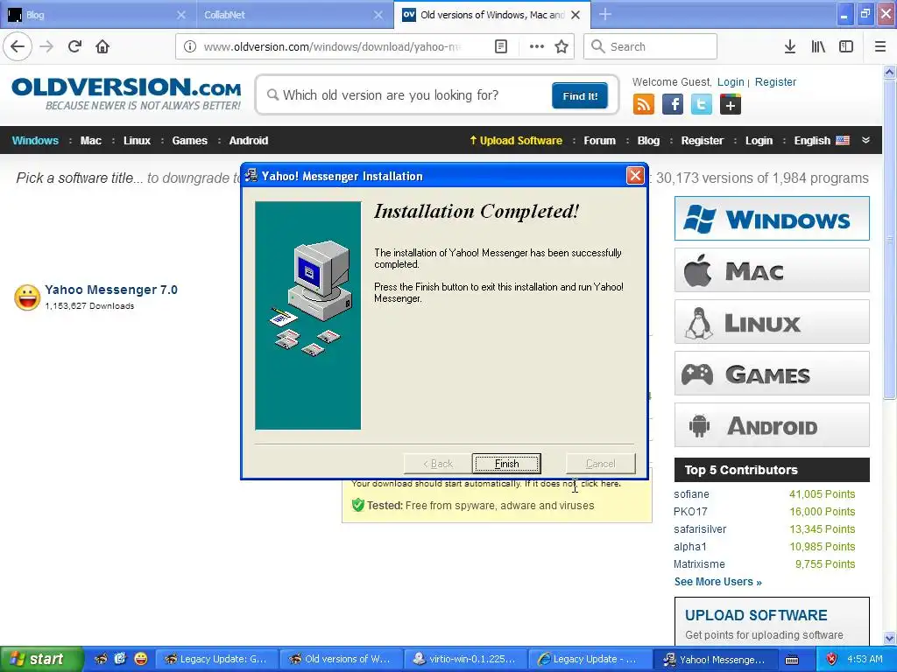Select Games in the site navigation bar
Image resolution: width=897 pixels, height=672 pixels.
click(x=189, y=141)
